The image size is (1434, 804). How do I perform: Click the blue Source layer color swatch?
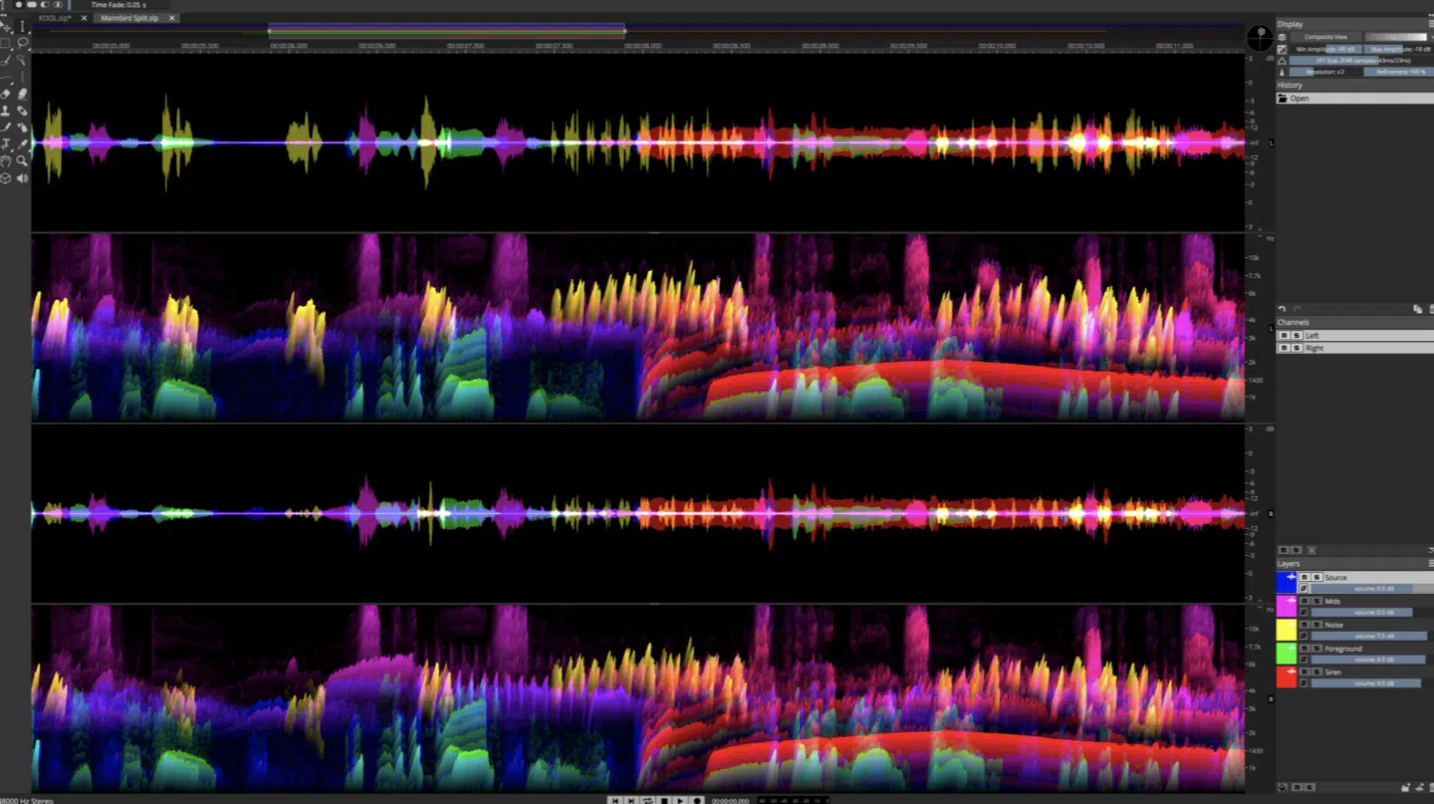(1286, 582)
